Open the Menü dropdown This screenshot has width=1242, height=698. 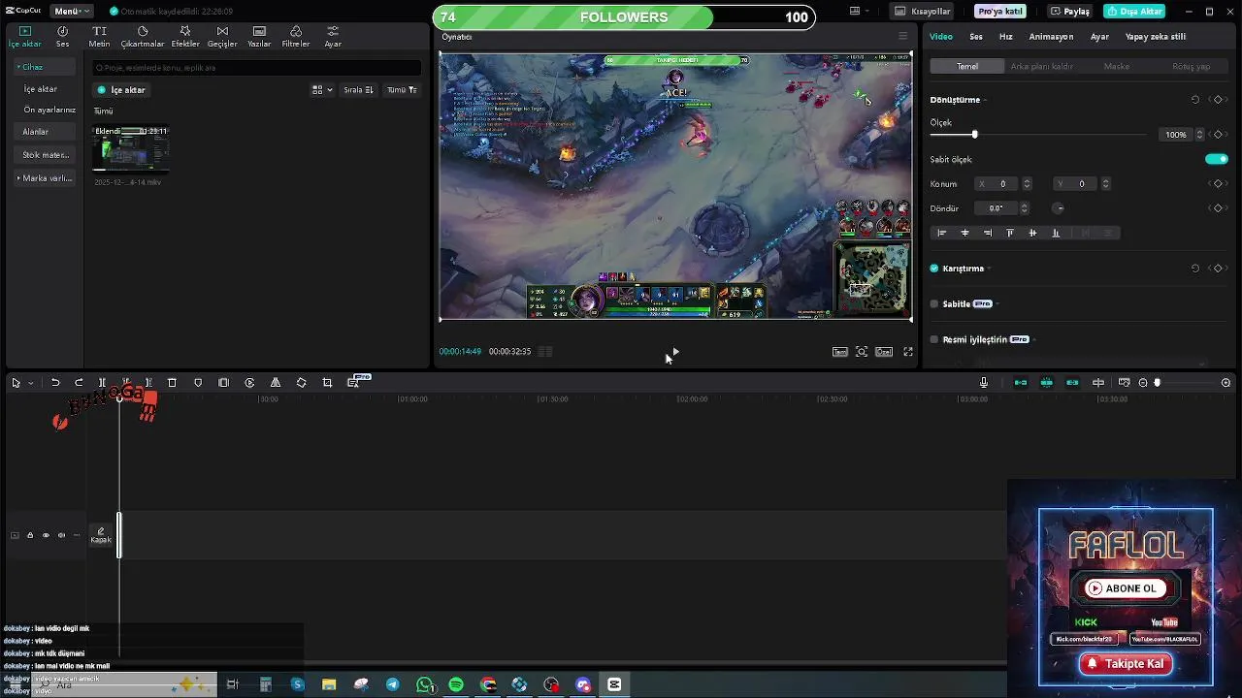click(x=72, y=11)
